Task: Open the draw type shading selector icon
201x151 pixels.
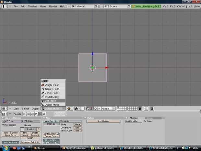Action: click(70, 108)
